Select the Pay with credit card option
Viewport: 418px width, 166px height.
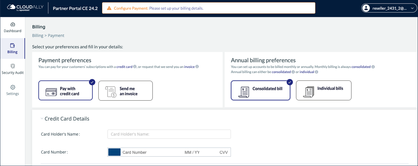(66, 91)
